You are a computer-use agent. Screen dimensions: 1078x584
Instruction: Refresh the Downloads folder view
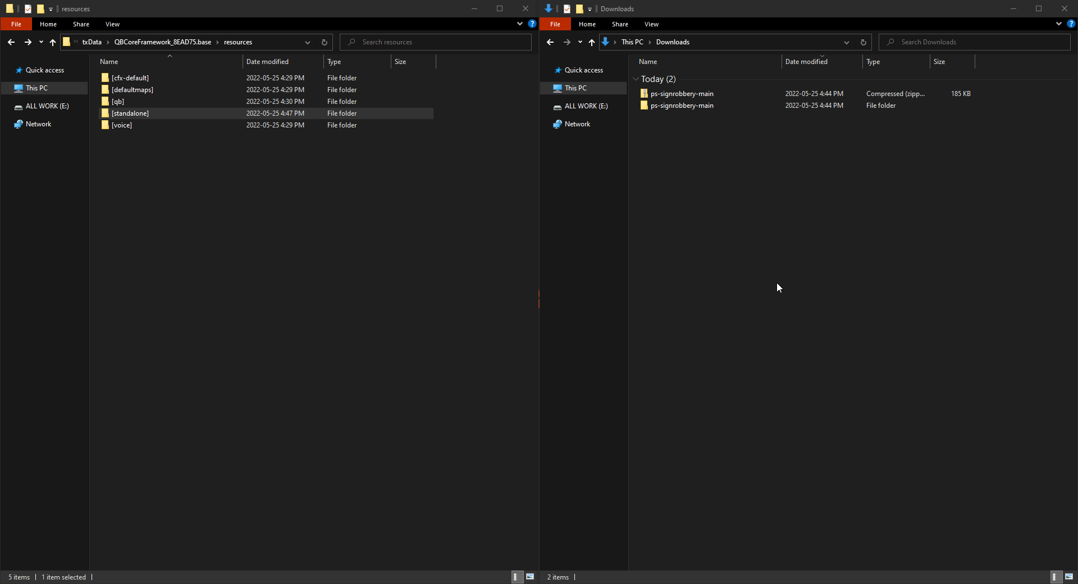click(863, 42)
